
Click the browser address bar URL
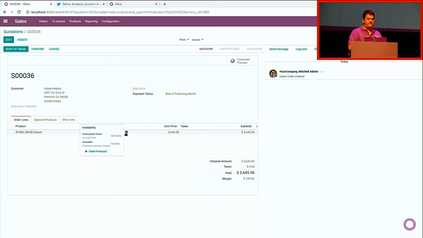point(120,12)
